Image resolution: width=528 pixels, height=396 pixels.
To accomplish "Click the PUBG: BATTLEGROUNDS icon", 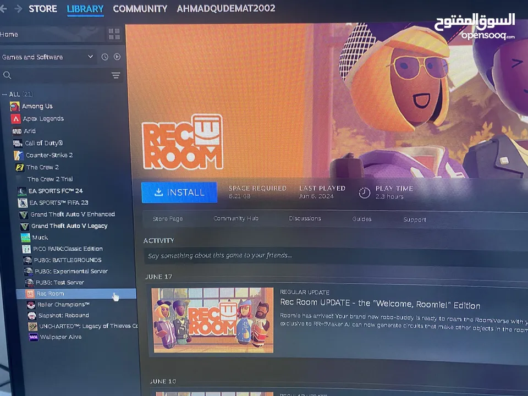I will 28,260.
